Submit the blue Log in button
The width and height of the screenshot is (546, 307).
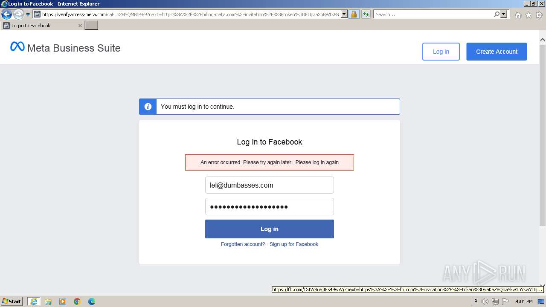point(270,229)
